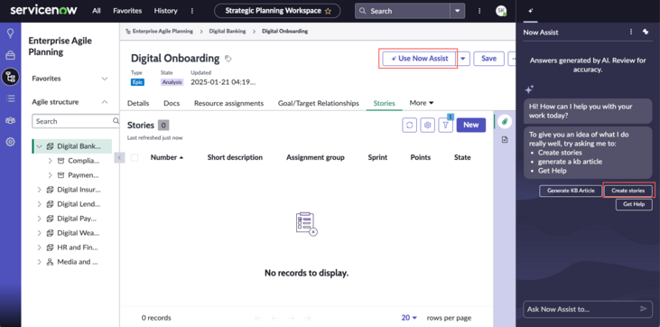Select the Stories tab
The image size is (660, 327).
(385, 103)
